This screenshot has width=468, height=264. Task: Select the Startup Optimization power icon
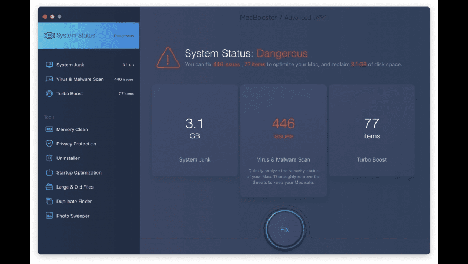tap(49, 172)
